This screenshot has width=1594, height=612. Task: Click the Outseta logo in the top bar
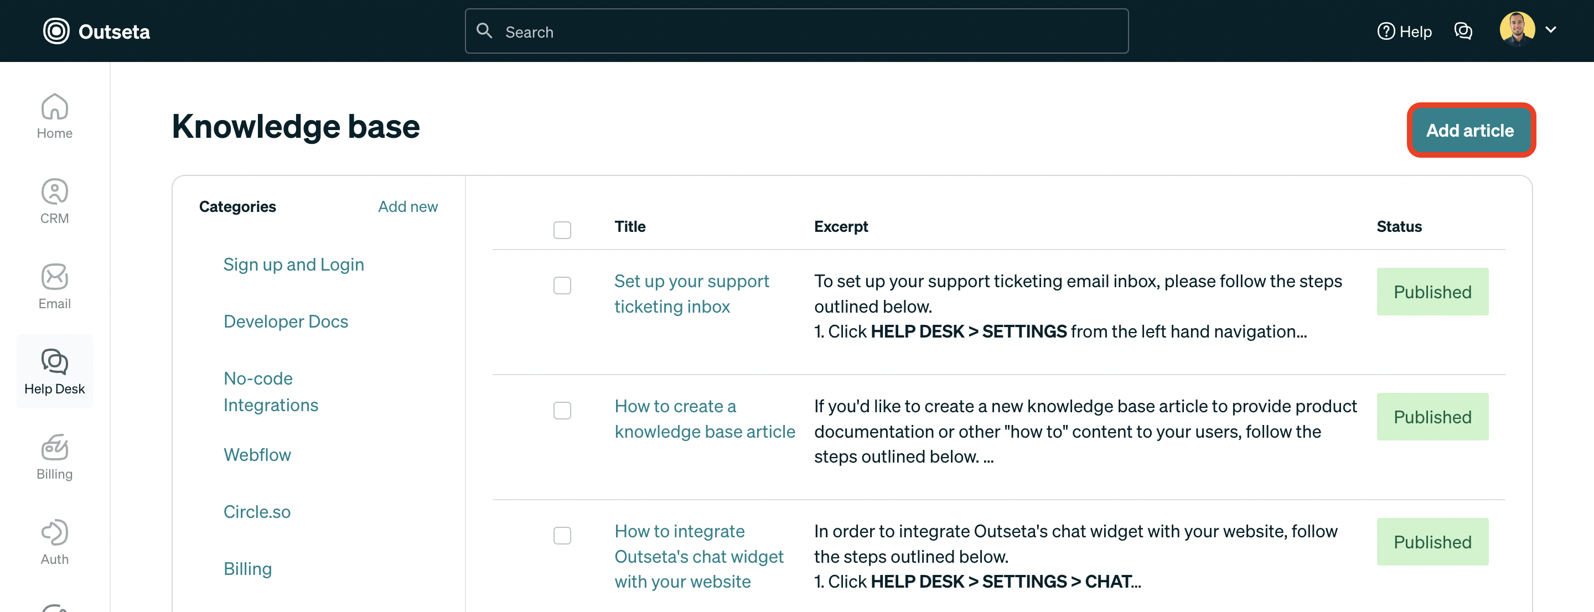[96, 31]
